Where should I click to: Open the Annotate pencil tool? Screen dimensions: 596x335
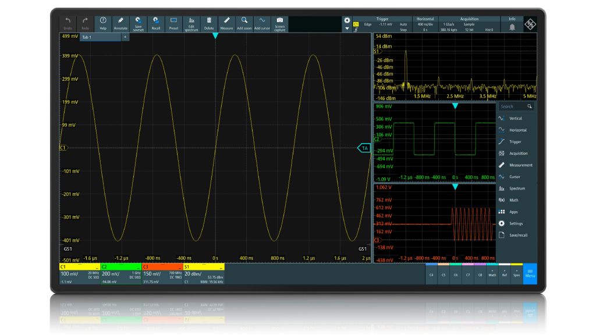pos(120,23)
